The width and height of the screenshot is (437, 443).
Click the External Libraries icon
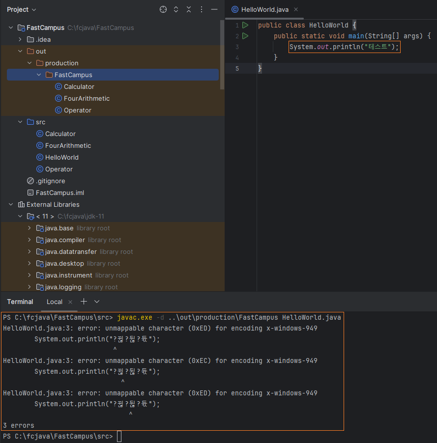tap(21, 204)
